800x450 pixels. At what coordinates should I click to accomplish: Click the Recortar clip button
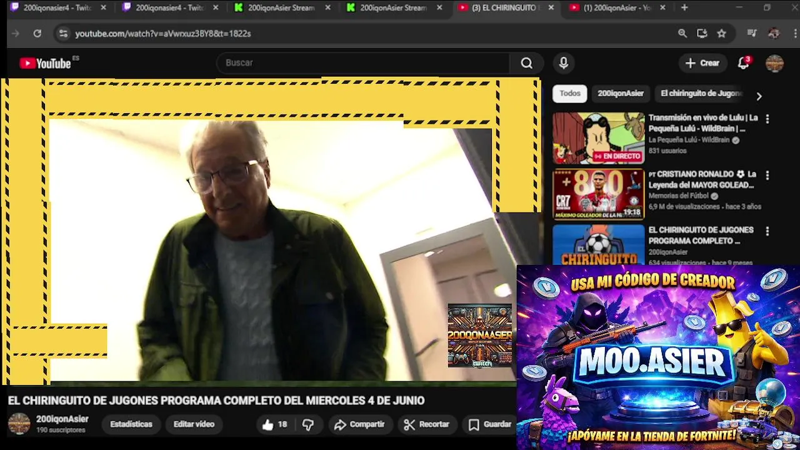(x=427, y=424)
